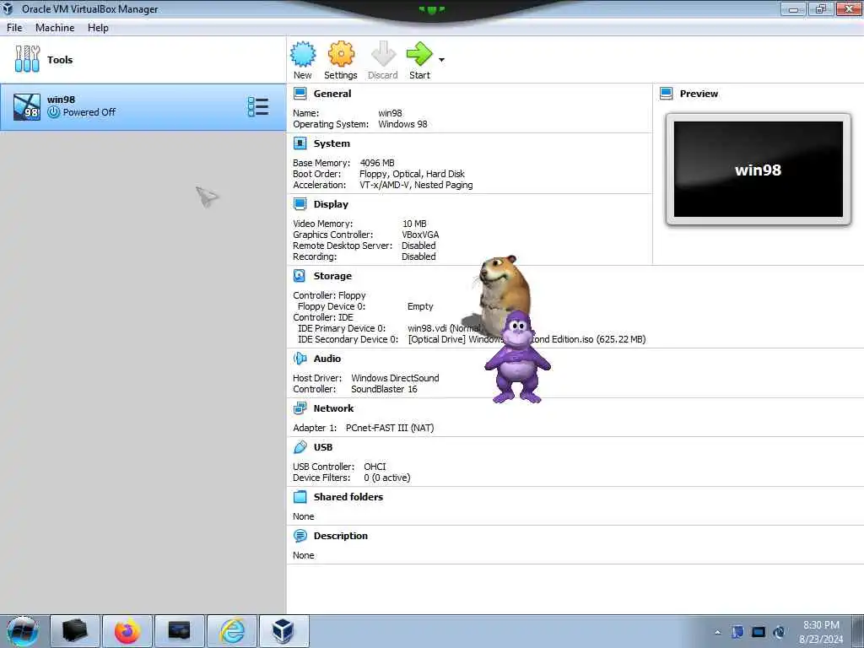Image resolution: width=864 pixels, height=648 pixels.
Task: Expand the Start button dropdown arrow
Action: click(x=442, y=60)
